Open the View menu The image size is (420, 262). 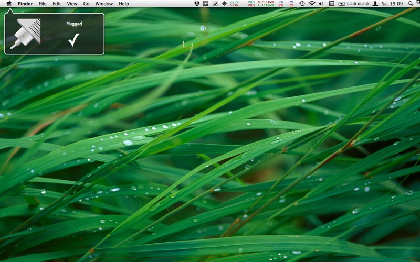tap(72, 4)
